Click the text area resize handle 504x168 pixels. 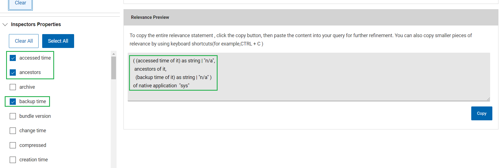click(488, 99)
